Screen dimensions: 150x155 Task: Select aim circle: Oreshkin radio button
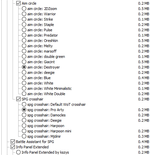pos(24,41)
